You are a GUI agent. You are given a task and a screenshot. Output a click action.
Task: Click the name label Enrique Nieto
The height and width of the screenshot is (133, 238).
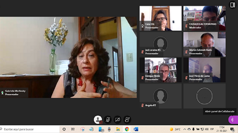[153, 76]
